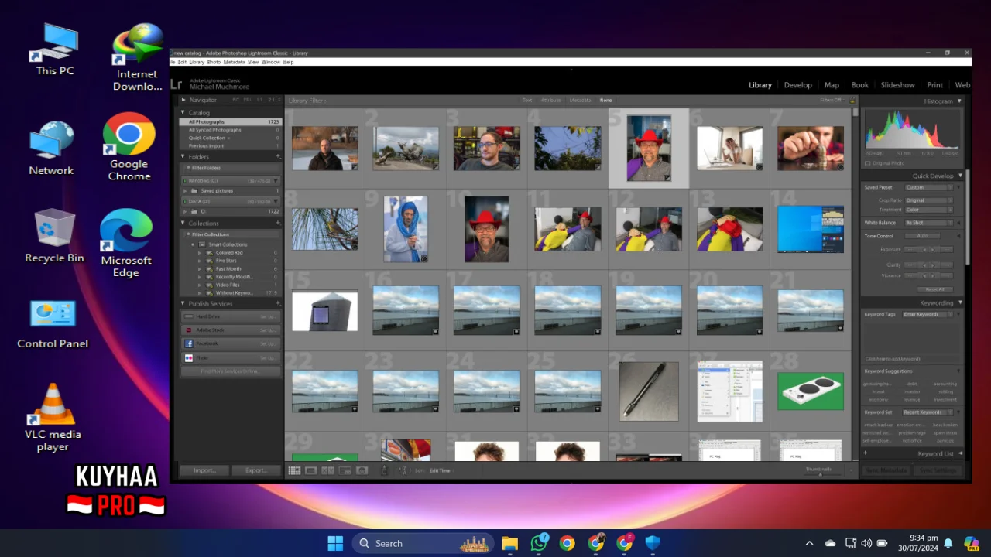Click the Lr logo identity plate

tap(177, 84)
